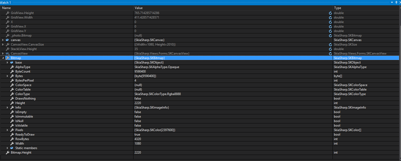Expand the canvas watch entry
401x161 pixels.
tap(3, 40)
